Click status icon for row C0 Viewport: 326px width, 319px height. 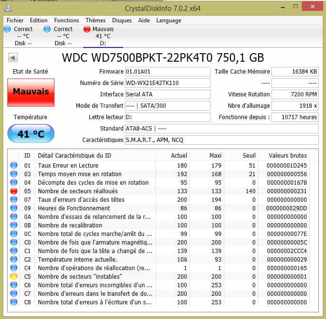click(x=14, y=242)
